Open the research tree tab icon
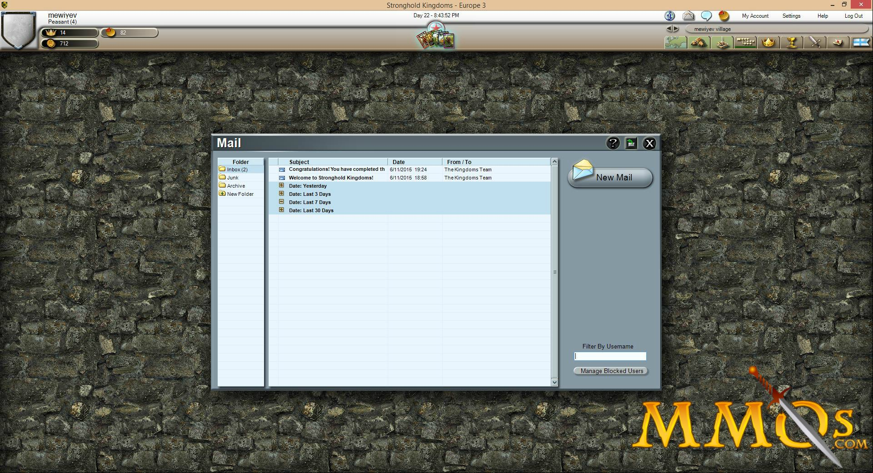 (x=745, y=42)
